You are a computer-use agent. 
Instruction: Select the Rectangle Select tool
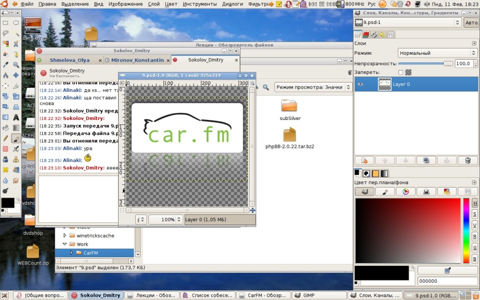point(5,23)
